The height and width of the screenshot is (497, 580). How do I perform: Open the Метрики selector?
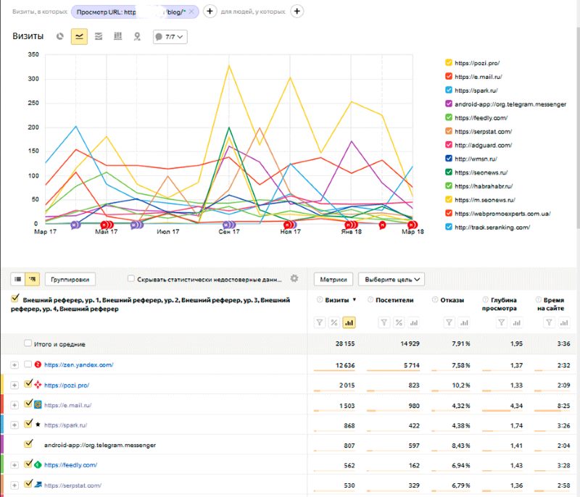coord(333,280)
